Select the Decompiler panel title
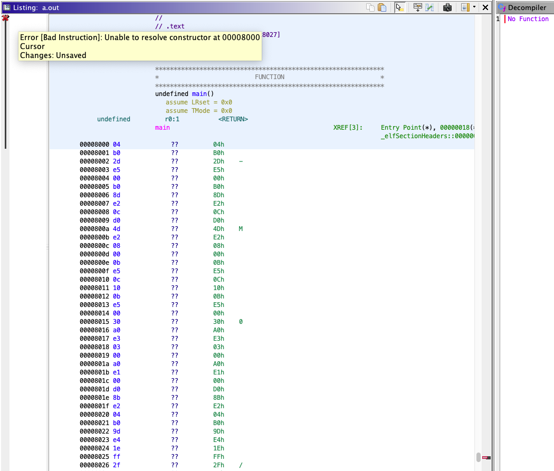This screenshot has width=554, height=471. (x=527, y=7)
